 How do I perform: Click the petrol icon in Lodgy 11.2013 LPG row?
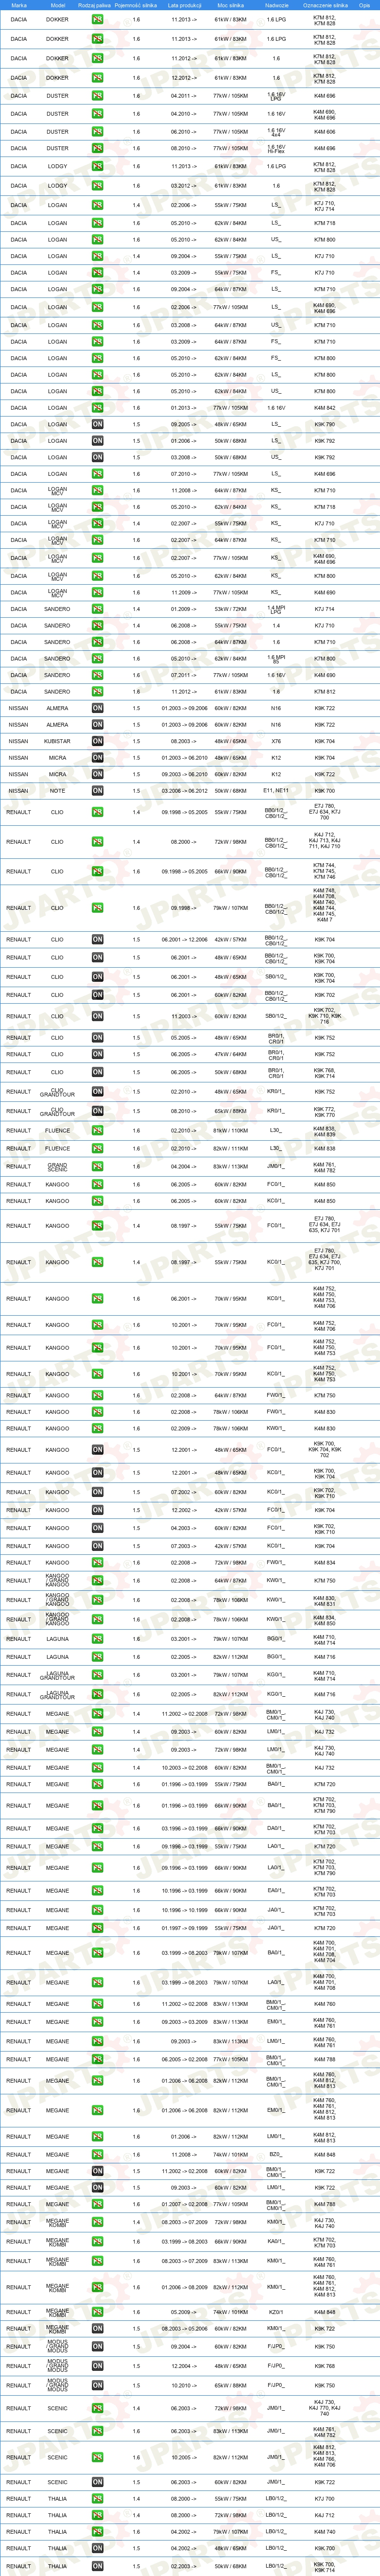click(97, 167)
